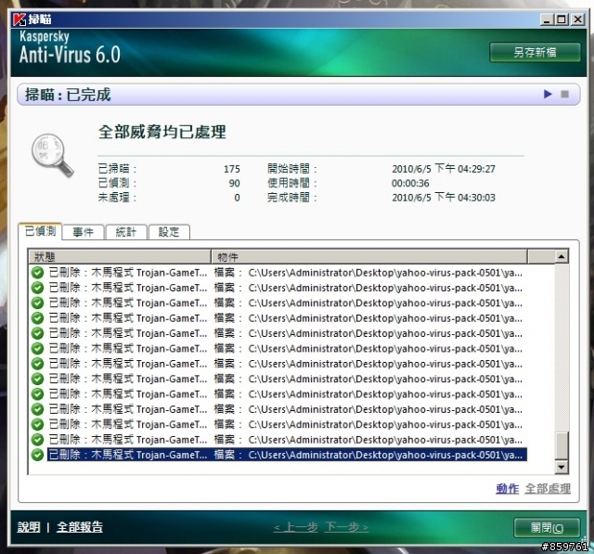Start scan with the play arrow icon
This screenshot has width=594, height=554.
(548, 94)
